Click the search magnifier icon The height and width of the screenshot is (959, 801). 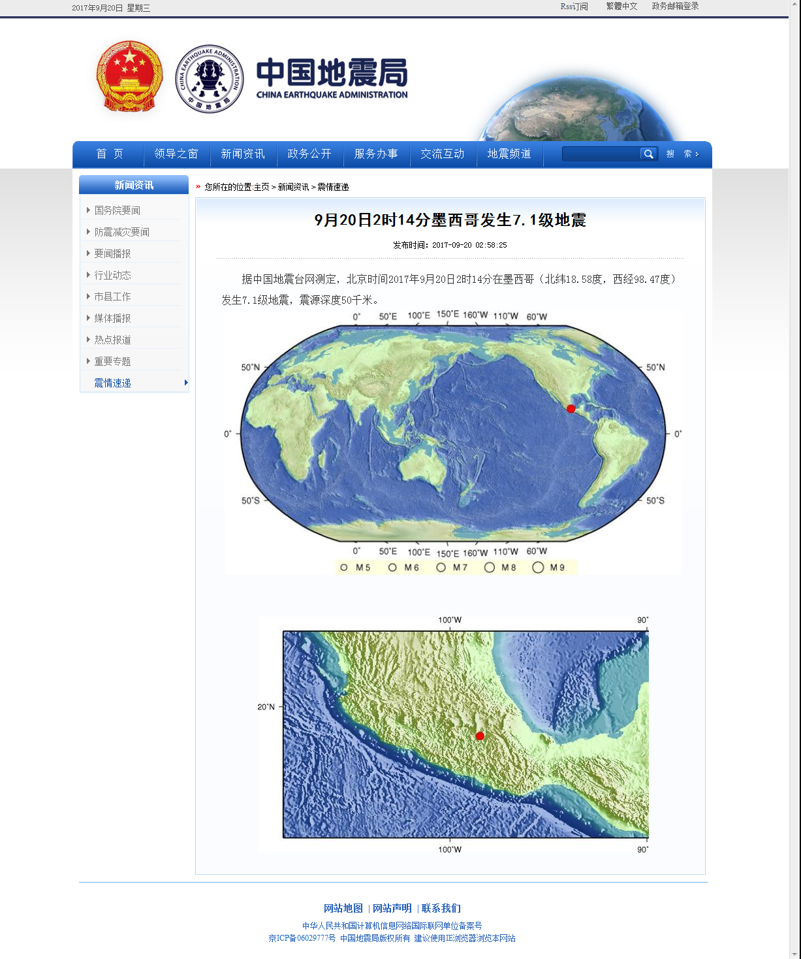tap(648, 154)
